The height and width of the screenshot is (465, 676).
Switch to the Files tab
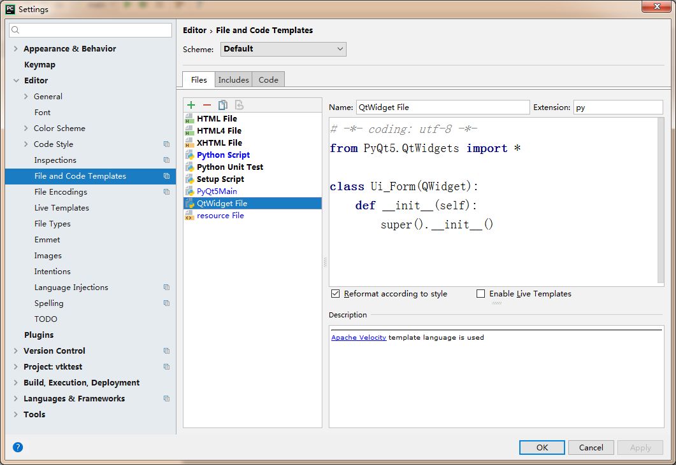[199, 80]
